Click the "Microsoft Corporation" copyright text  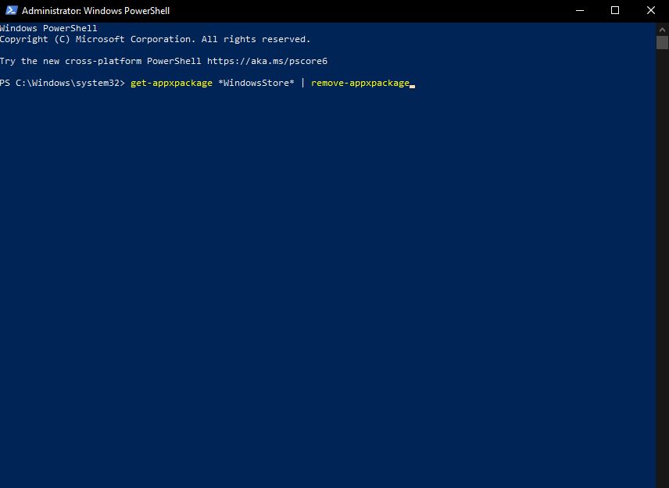(135, 39)
